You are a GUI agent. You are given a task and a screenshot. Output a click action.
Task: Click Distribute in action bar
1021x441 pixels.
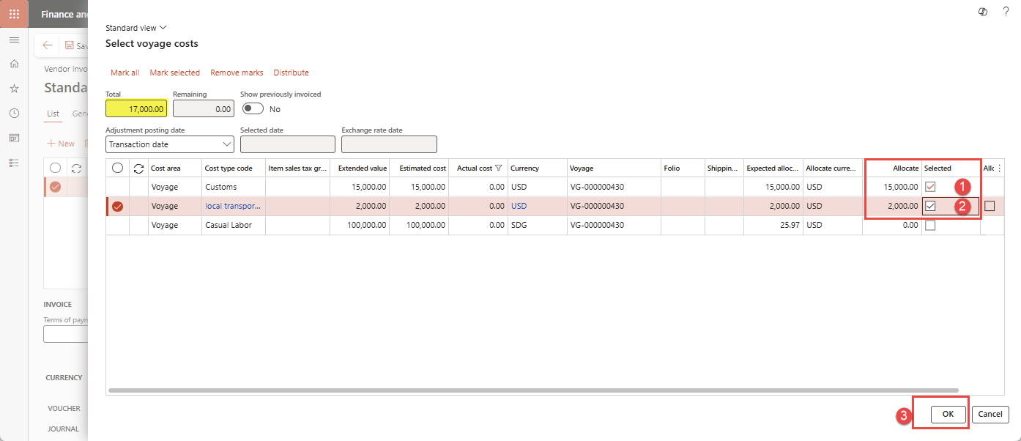pyautogui.click(x=291, y=73)
